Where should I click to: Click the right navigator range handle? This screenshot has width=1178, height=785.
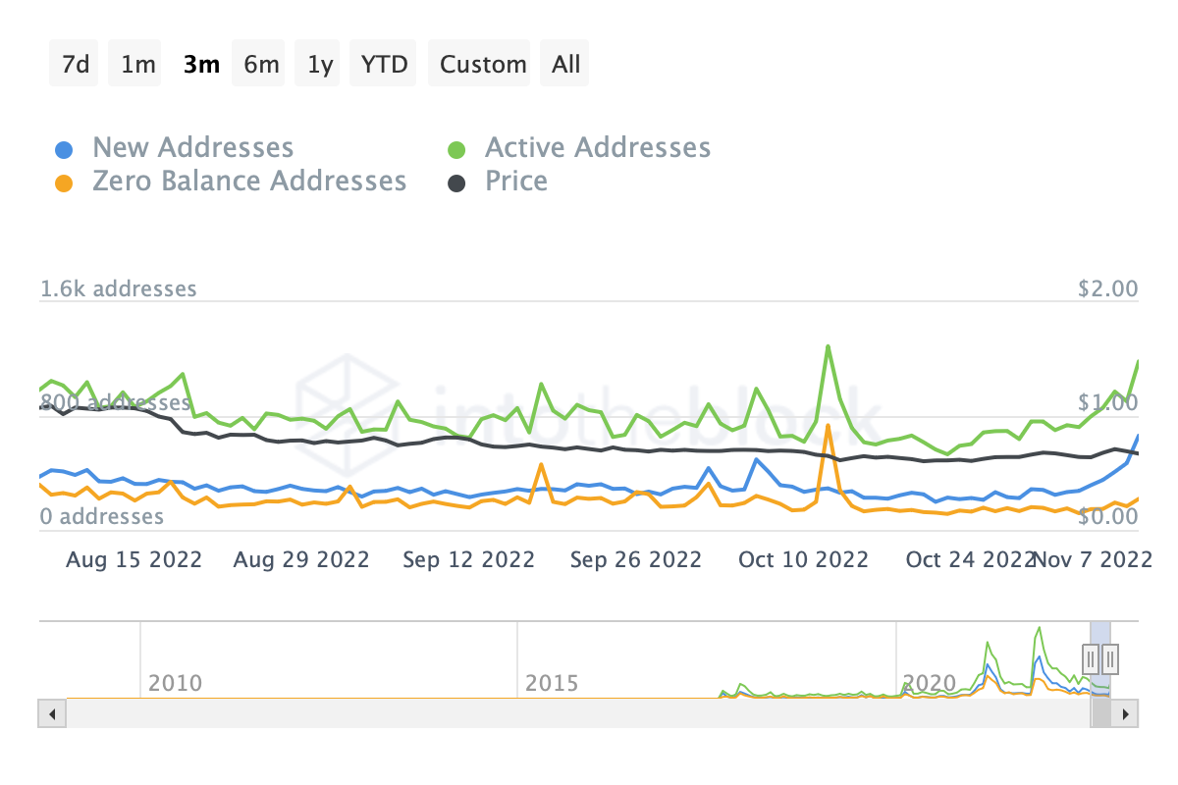pyautogui.click(x=1110, y=657)
